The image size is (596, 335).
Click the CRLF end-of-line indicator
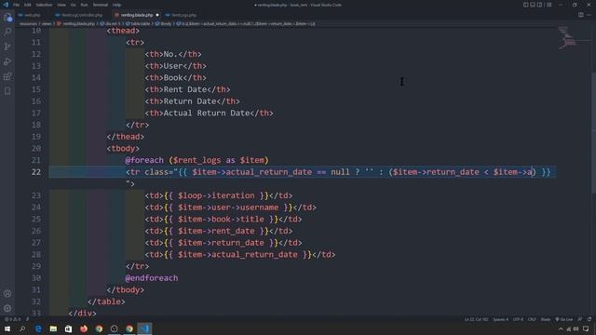tap(532, 319)
